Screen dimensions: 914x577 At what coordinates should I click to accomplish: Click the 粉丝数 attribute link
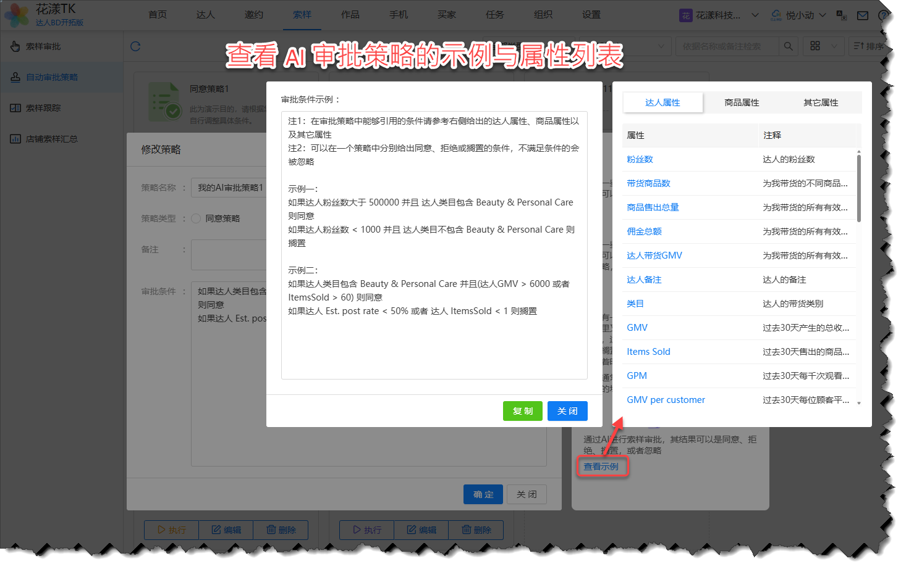click(x=640, y=159)
